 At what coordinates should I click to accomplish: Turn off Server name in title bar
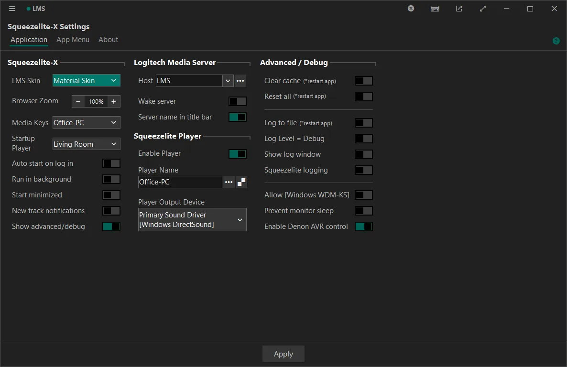pyautogui.click(x=238, y=117)
